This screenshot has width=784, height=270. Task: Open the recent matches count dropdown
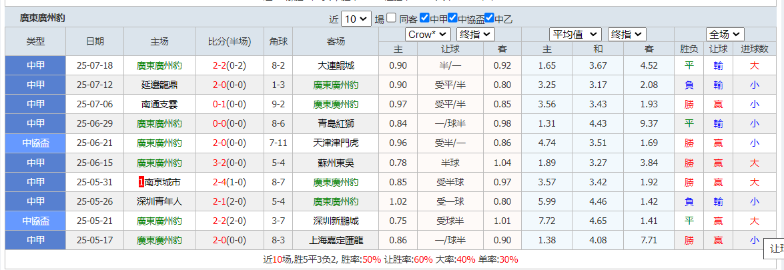coord(356,19)
